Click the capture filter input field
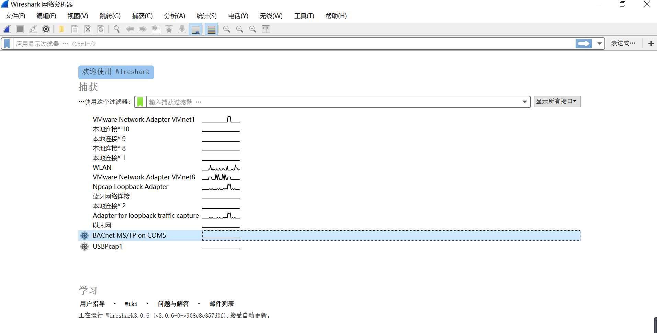Image resolution: width=657 pixels, height=333 pixels. click(x=333, y=102)
